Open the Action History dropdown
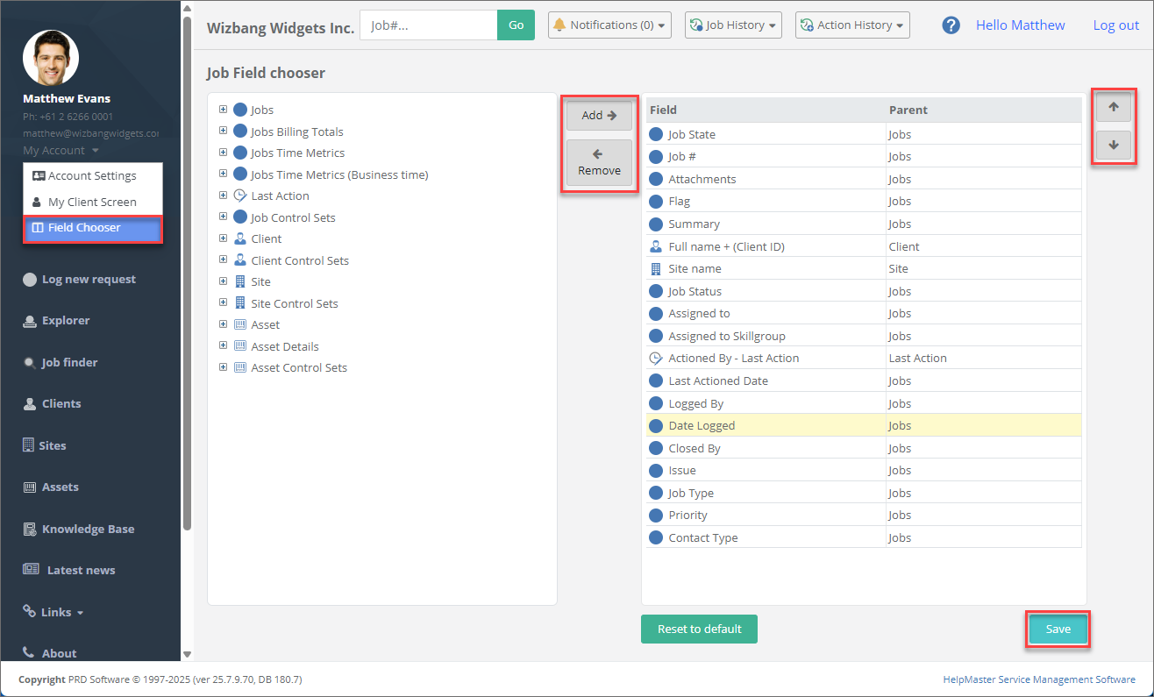The height and width of the screenshot is (697, 1154). pyautogui.click(x=851, y=25)
